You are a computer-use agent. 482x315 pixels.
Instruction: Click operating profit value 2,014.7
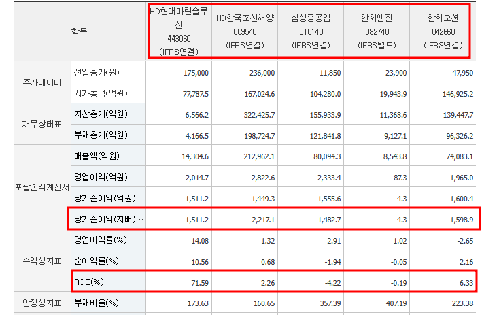pyautogui.click(x=197, y=178)
